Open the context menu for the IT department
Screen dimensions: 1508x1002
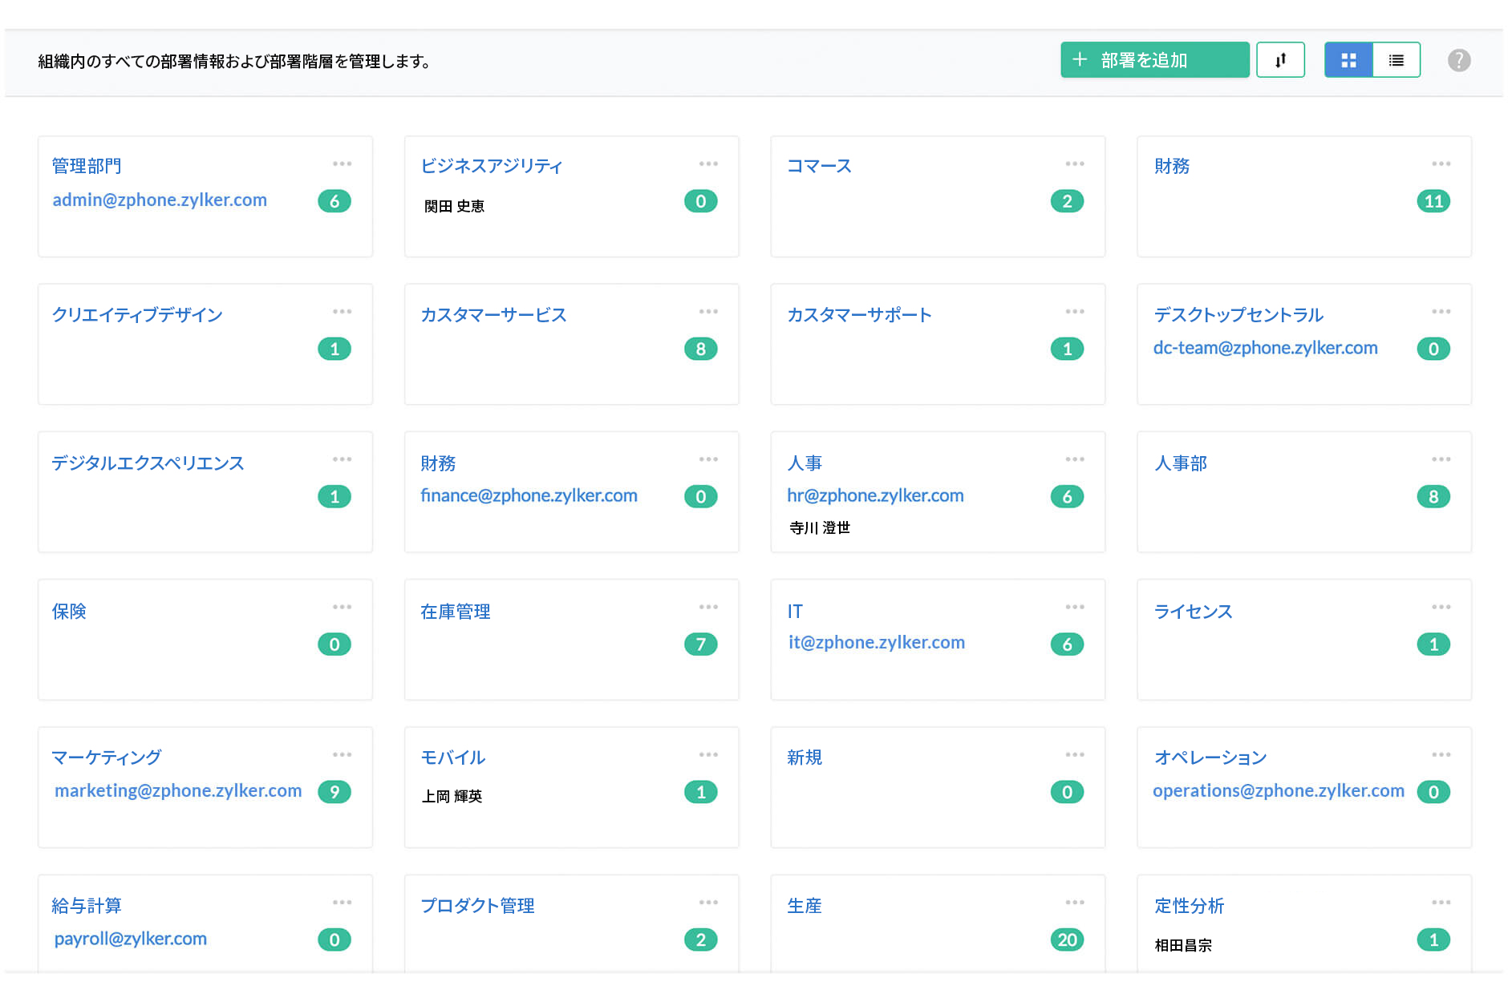[1075, 607]
